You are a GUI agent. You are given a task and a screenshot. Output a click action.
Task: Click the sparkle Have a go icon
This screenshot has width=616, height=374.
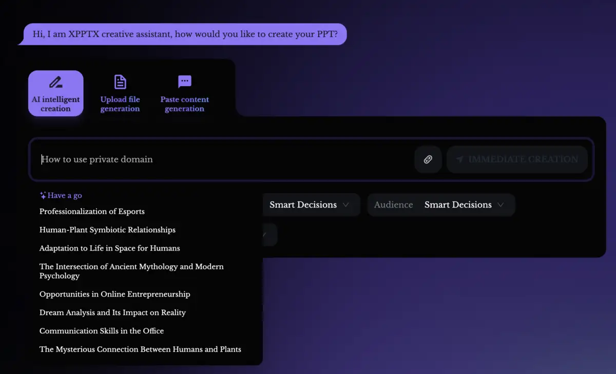pos(43,195)
